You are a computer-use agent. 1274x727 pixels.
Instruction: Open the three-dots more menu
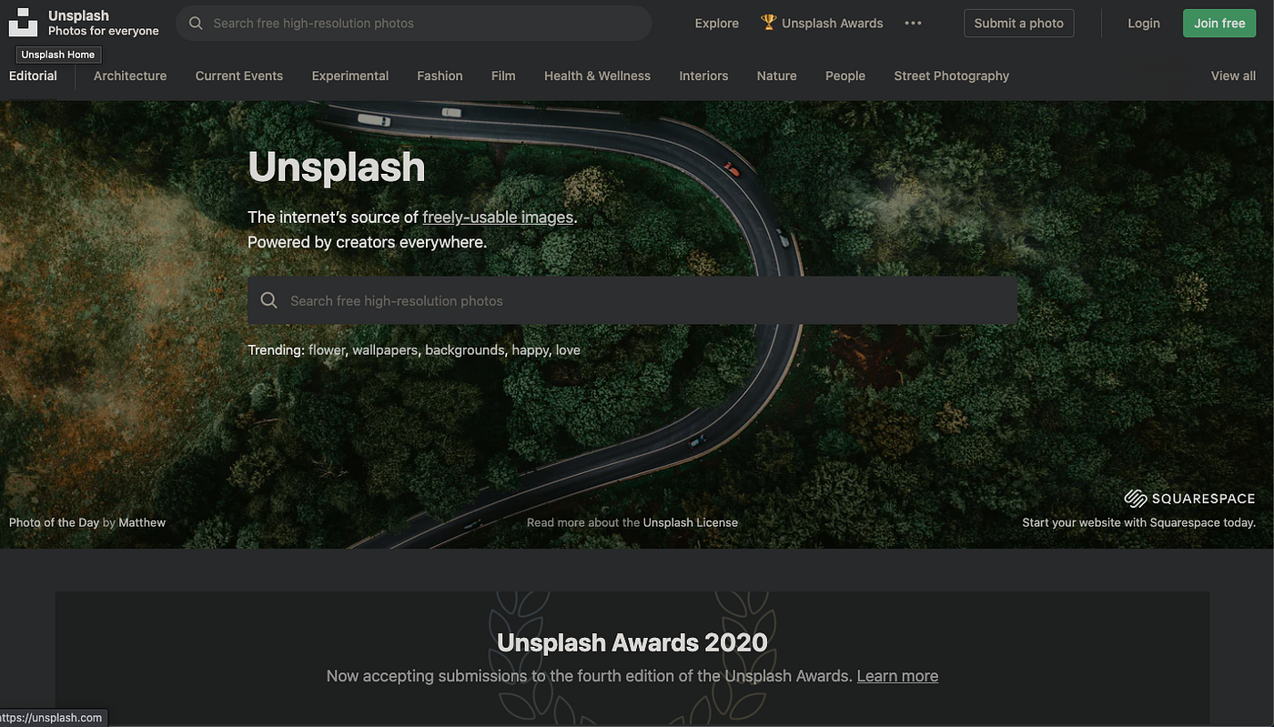pyautogui.click(x=913, y=23)
